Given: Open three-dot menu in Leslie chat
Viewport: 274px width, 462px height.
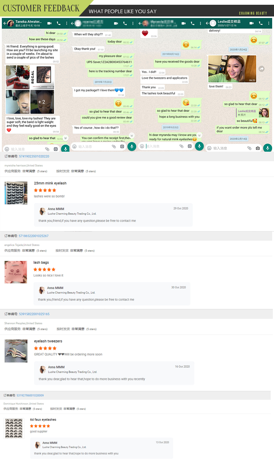Looking at the screenshot, I should click(x=269, y=23).
